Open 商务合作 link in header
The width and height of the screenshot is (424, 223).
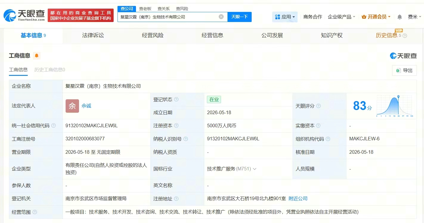click(x=312, y=17)
